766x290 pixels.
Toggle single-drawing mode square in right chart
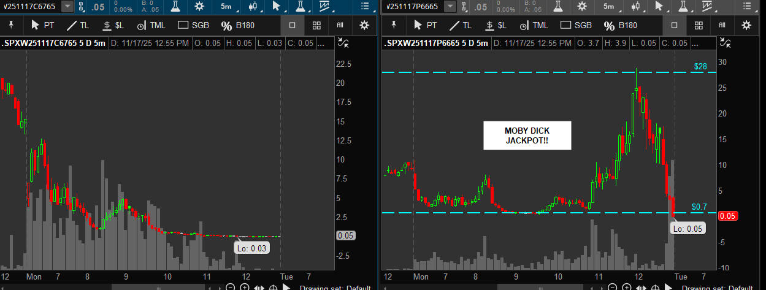674,25
